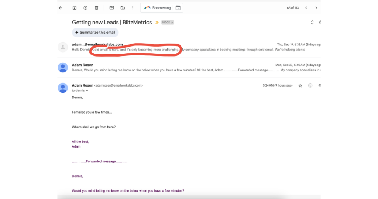The height and width of the screenshot is (199, 378).
Task: Mark the conversation as unread
Action: [x=111, y=8]
